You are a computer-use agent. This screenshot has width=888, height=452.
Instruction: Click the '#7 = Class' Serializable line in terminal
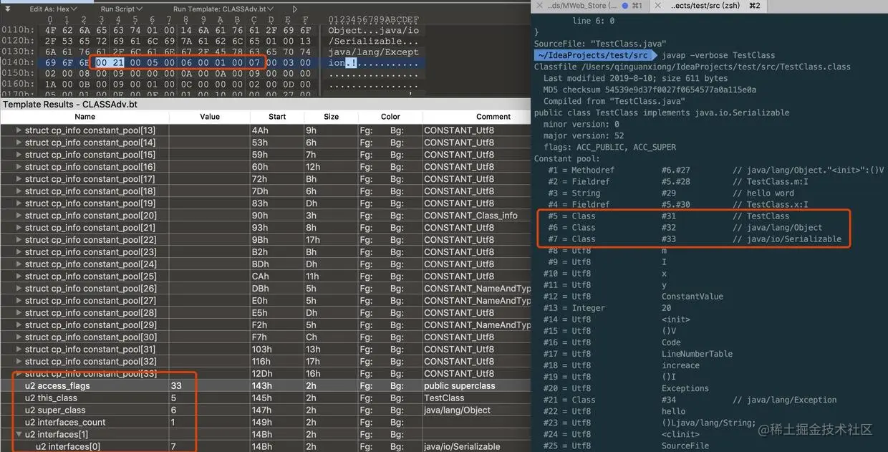(695, 239)
